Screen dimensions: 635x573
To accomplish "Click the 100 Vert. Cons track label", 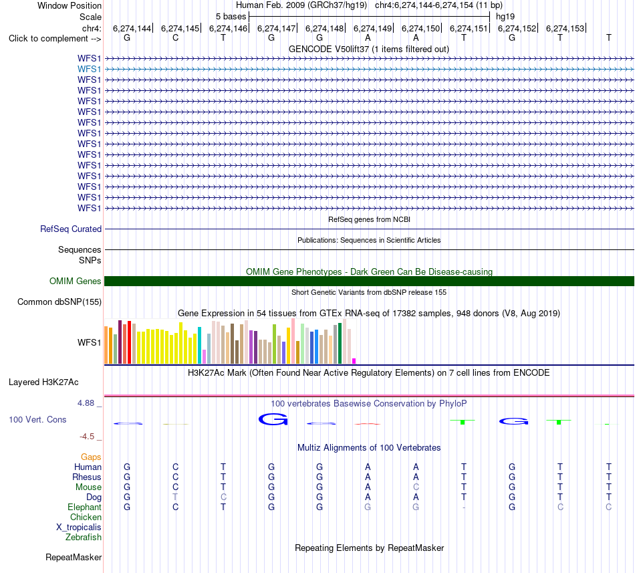I will coord(37,419).
